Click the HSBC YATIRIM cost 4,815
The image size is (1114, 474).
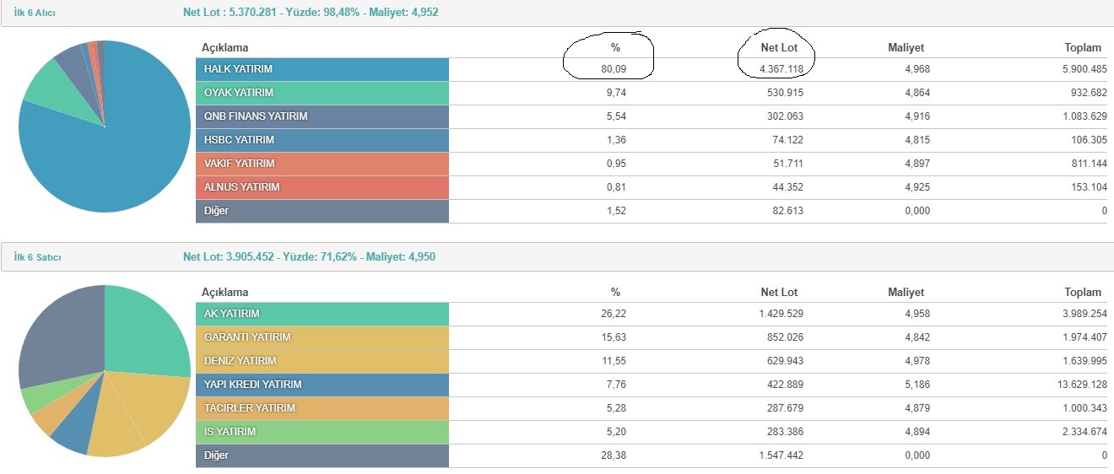tap(917, 140)
